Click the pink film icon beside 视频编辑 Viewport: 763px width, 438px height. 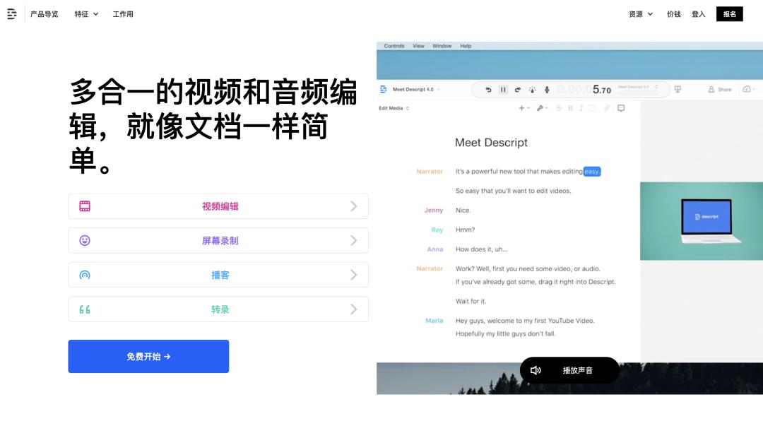85,206
